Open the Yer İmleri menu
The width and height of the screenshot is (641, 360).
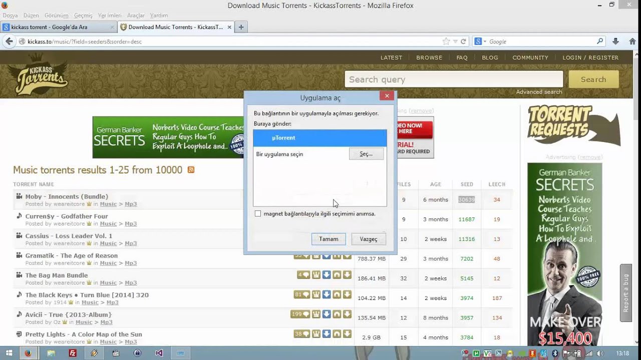coord(109,15)
